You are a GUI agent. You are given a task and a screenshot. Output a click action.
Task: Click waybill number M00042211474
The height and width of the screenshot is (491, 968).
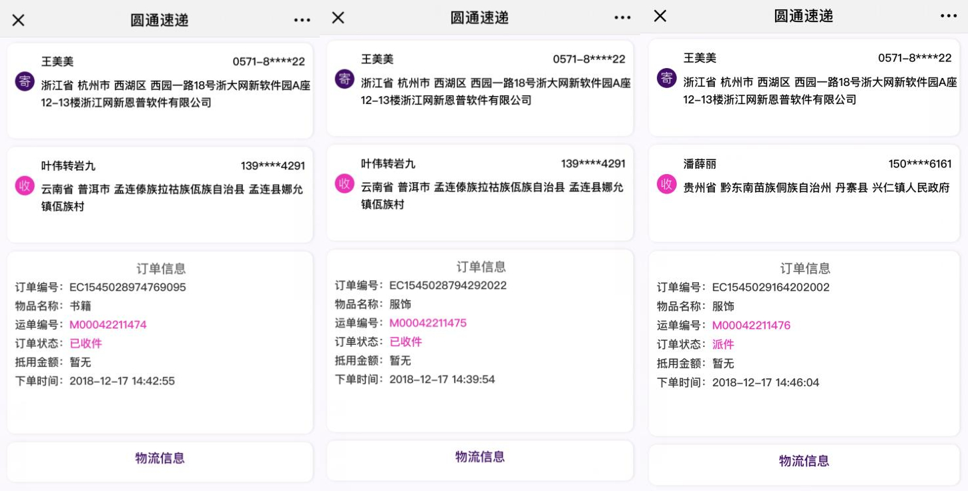click(108, 325)
